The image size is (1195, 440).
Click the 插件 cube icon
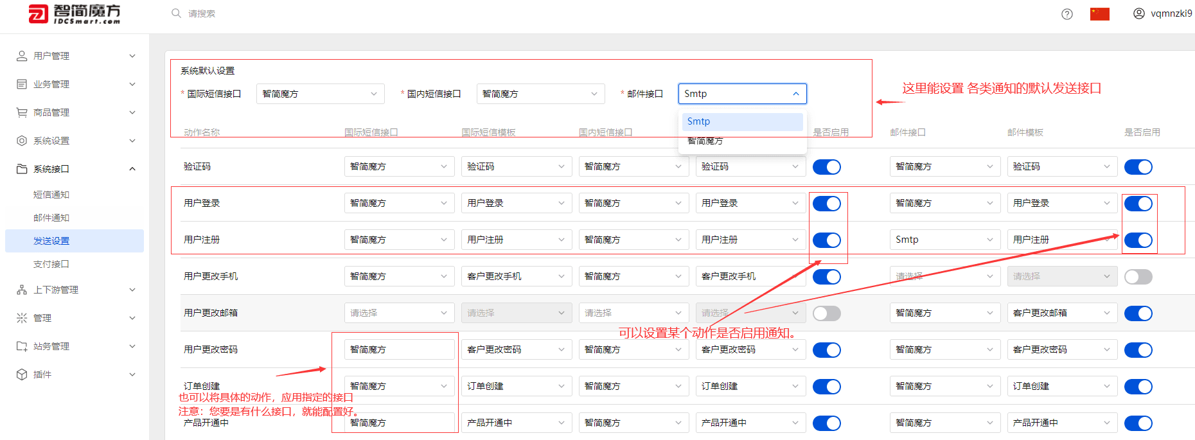pos(22,374)
